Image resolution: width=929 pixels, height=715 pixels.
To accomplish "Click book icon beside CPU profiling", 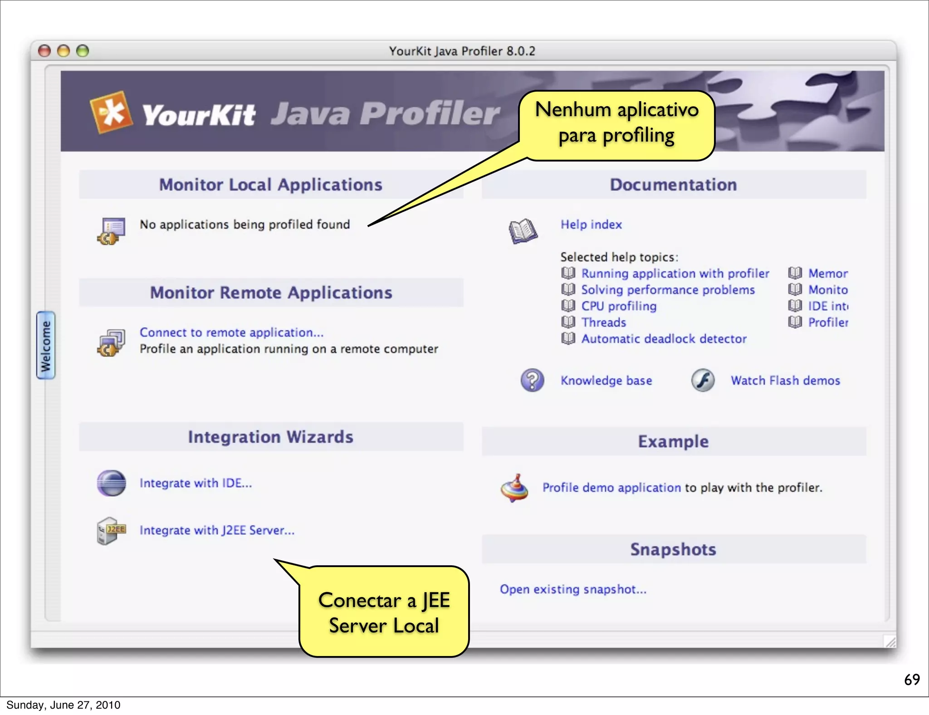I will point(568,306).
